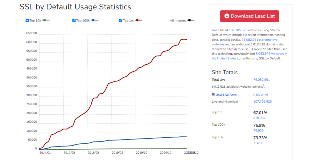The image size is (315, 160).
Task: Uncheck the Top 100k checkbox
Action: click(74, 21)
